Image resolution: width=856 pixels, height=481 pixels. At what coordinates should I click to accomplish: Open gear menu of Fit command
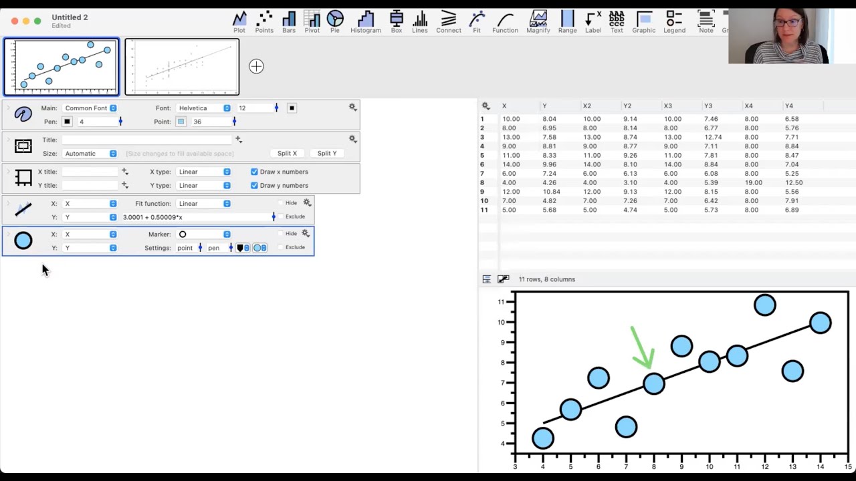307,202
